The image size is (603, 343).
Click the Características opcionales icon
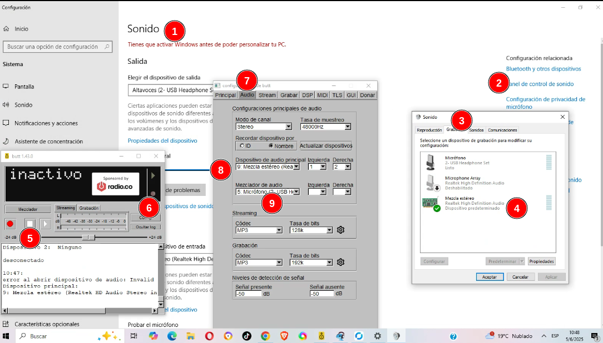coord(6,324)
